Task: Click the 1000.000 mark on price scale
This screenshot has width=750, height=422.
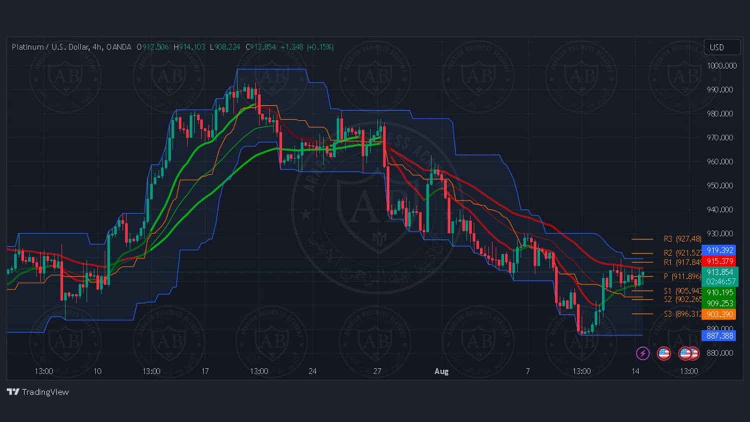Action: tap(721, 65)
